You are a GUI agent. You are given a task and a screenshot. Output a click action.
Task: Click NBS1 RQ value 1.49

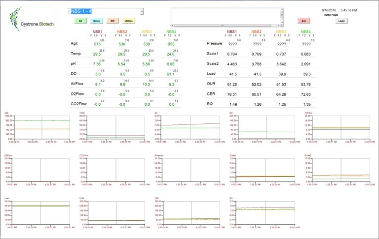[233, 105]
